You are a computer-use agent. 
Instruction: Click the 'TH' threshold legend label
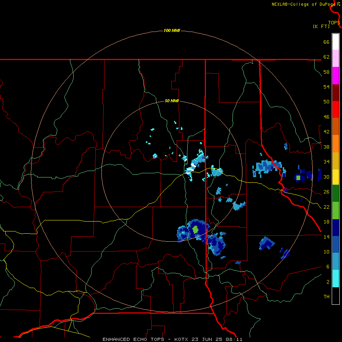(x=326, y=297)
